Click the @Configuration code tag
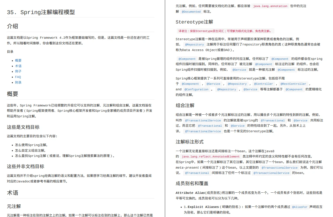 coord(196,89)
